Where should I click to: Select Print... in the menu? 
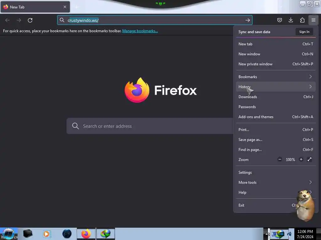pyautogui.click(x=276, y=130)
